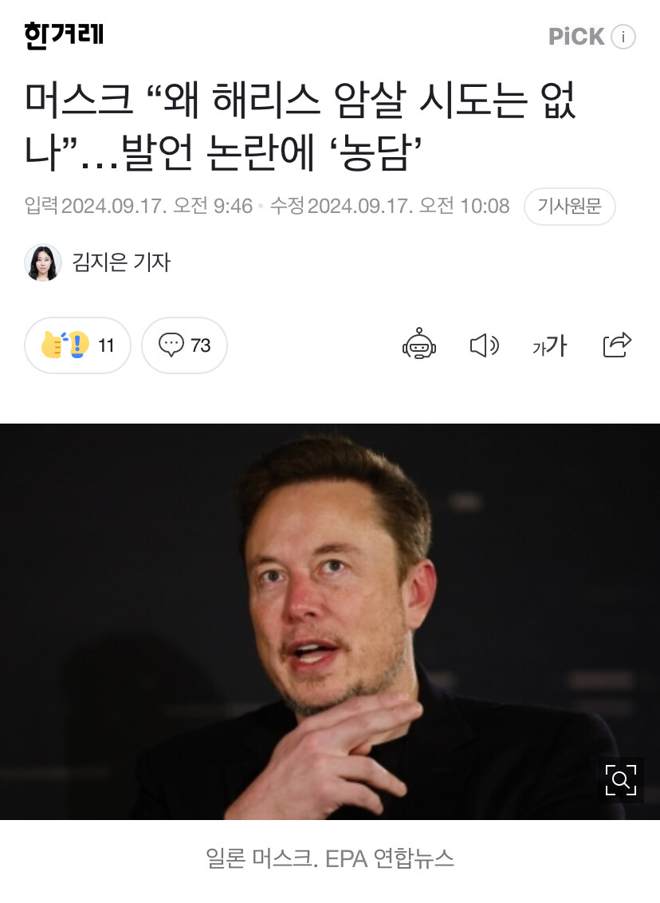Open the AI summary robot icon
This screenshot has height=903, width=660.
(x=419, y=345)
